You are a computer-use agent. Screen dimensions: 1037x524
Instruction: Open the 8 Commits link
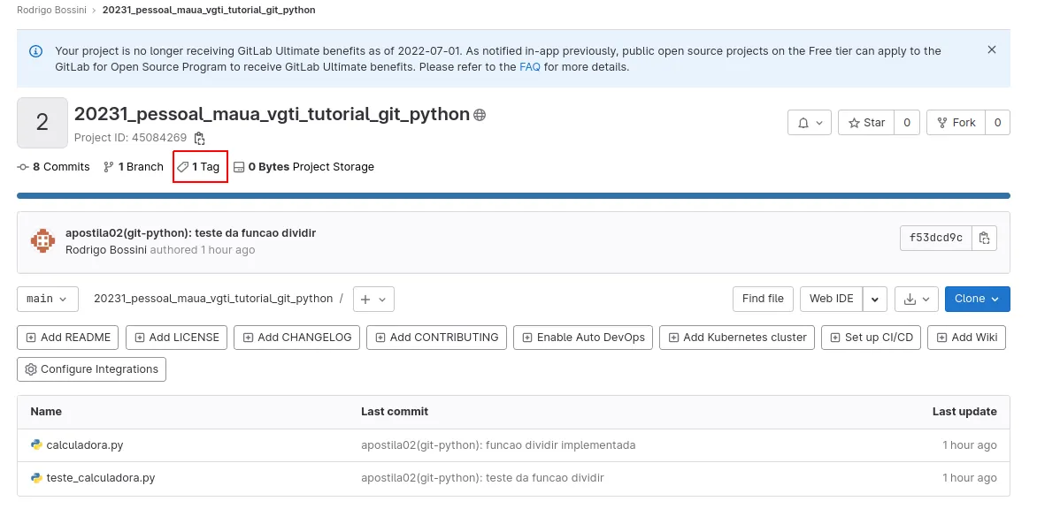tap(54, 167)
